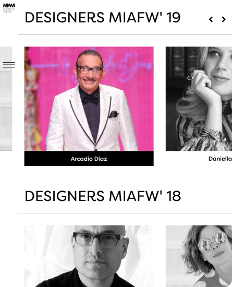Click the black bow tie on Arcadio Díaz

pyautogui.click(x=90, y=98)
